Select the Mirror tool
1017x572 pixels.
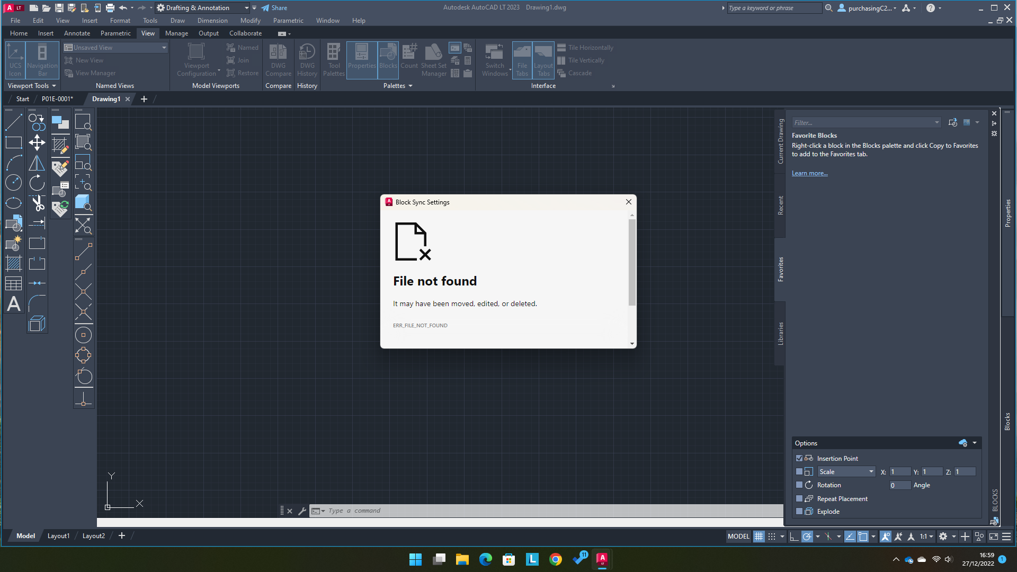pyautogui.click(x=37, y=163)
